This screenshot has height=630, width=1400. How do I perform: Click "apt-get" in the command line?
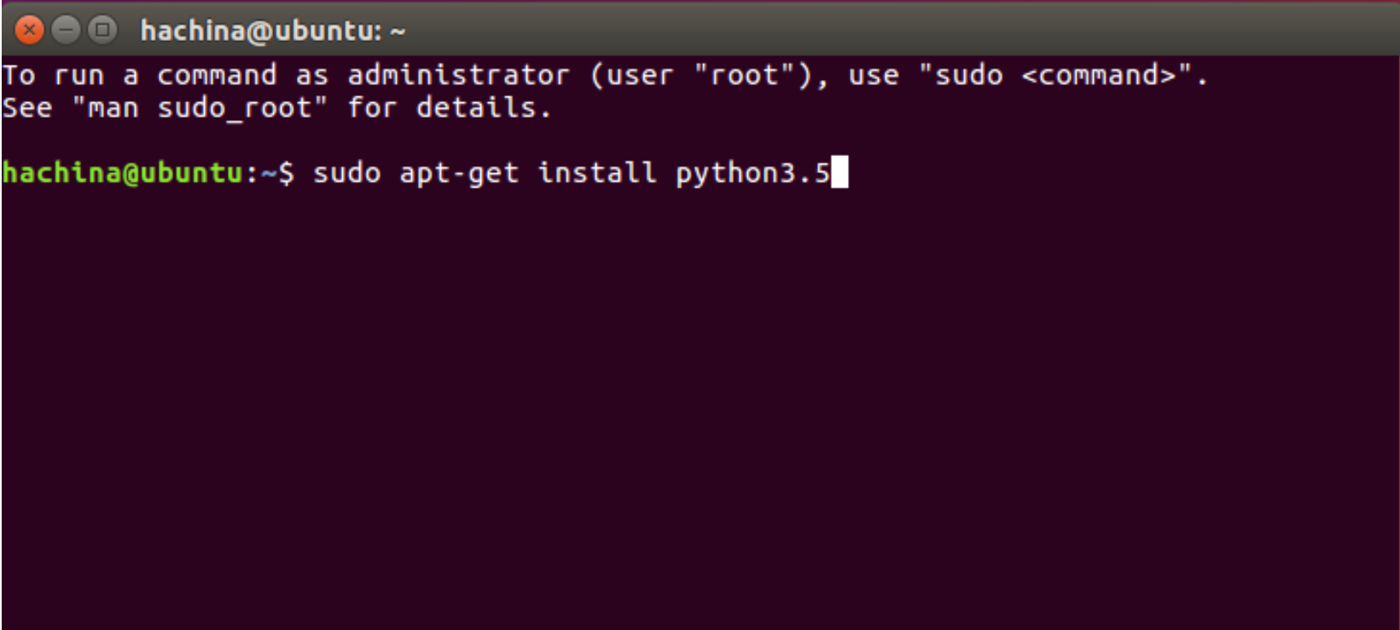coord(459,173)
